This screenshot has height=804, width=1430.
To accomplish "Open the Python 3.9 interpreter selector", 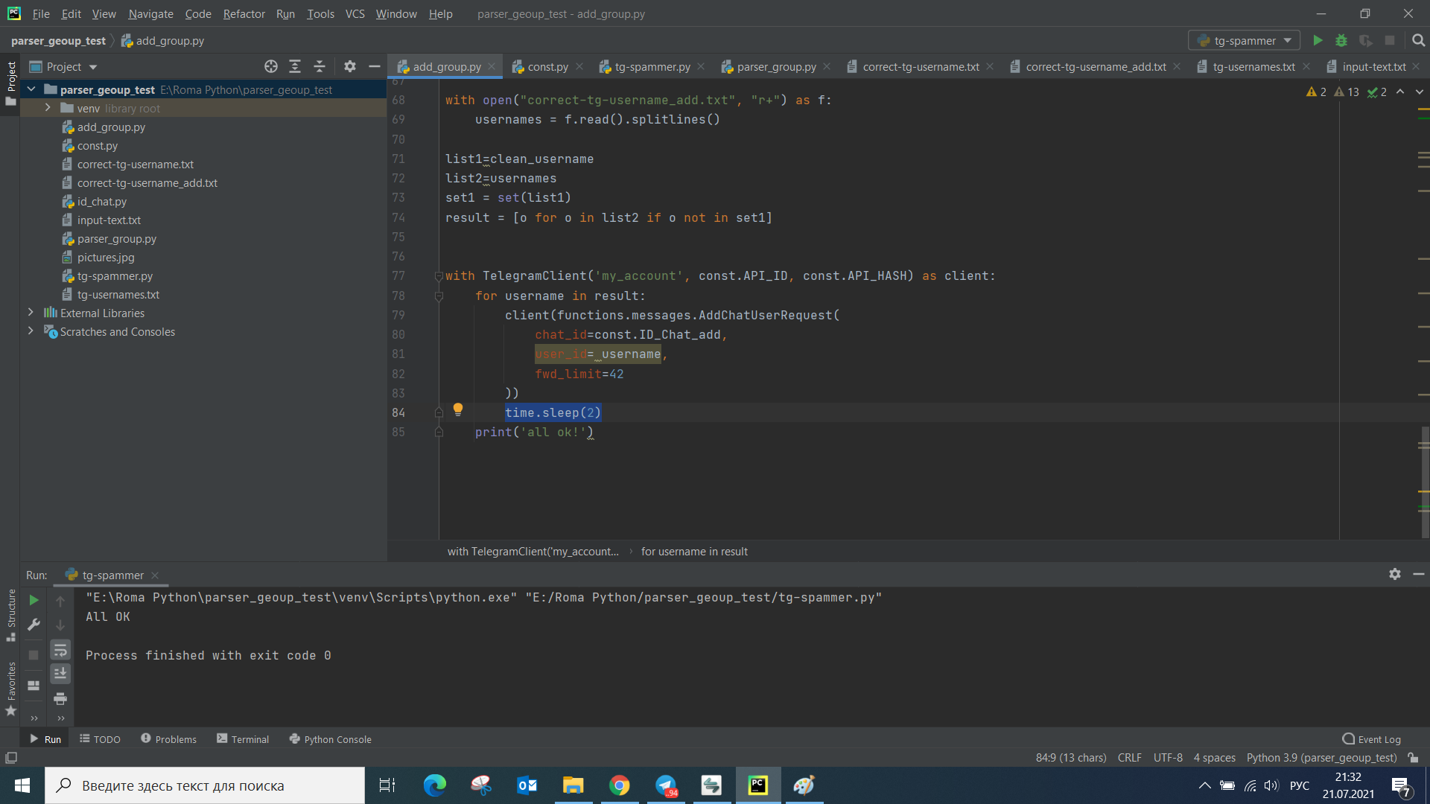I will pyautogui.click(x=1321, y=758).
